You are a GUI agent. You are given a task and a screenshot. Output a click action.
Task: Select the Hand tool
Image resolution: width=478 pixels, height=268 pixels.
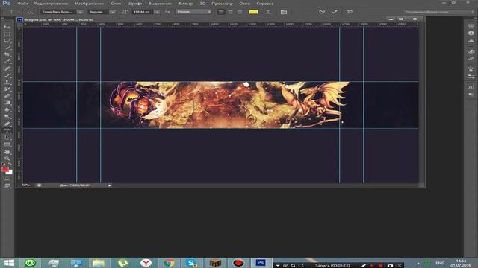[7, 152]
